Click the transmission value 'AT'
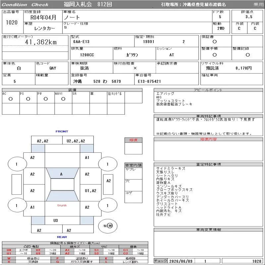Image resolution: width=265 pixels, height=265 pixels. pos(172,55)
